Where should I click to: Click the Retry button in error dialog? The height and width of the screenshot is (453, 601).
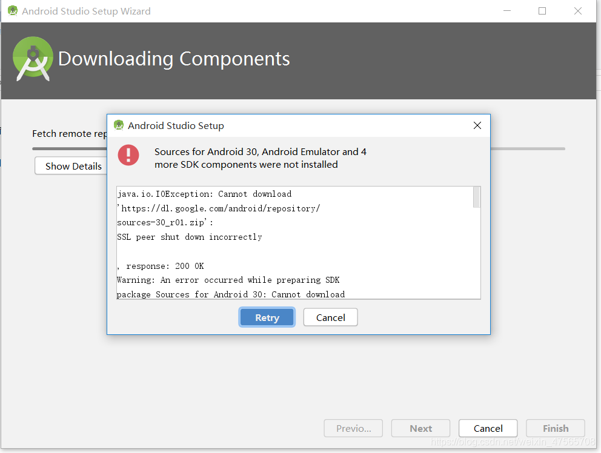[267, 317]
